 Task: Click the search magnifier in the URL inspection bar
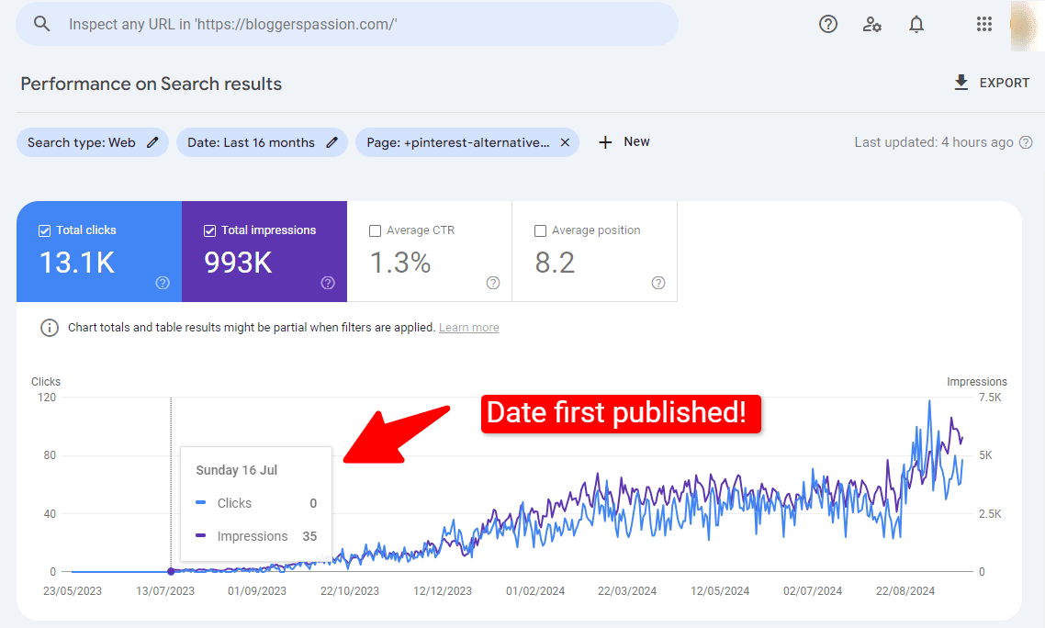(x=45, y=23)
